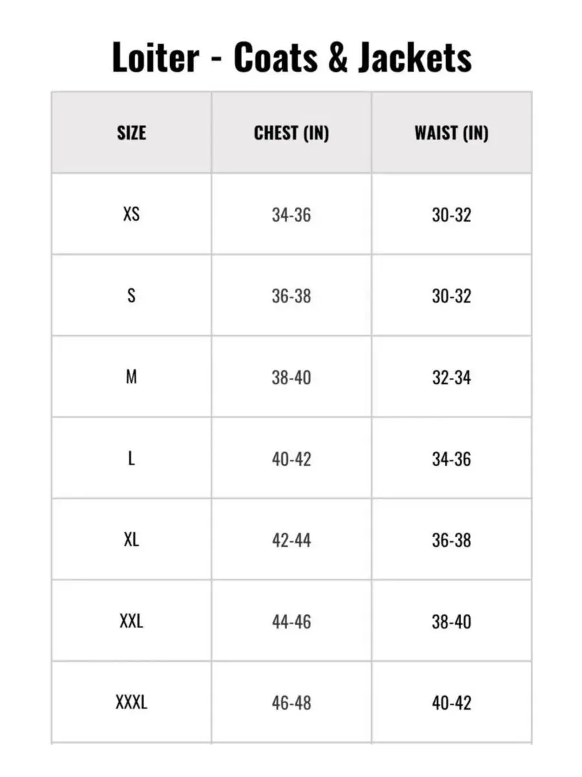The height and width of the screenshot is (777, 582).
Task: Select chest measurement 46-48
Action: coord(292,703)
